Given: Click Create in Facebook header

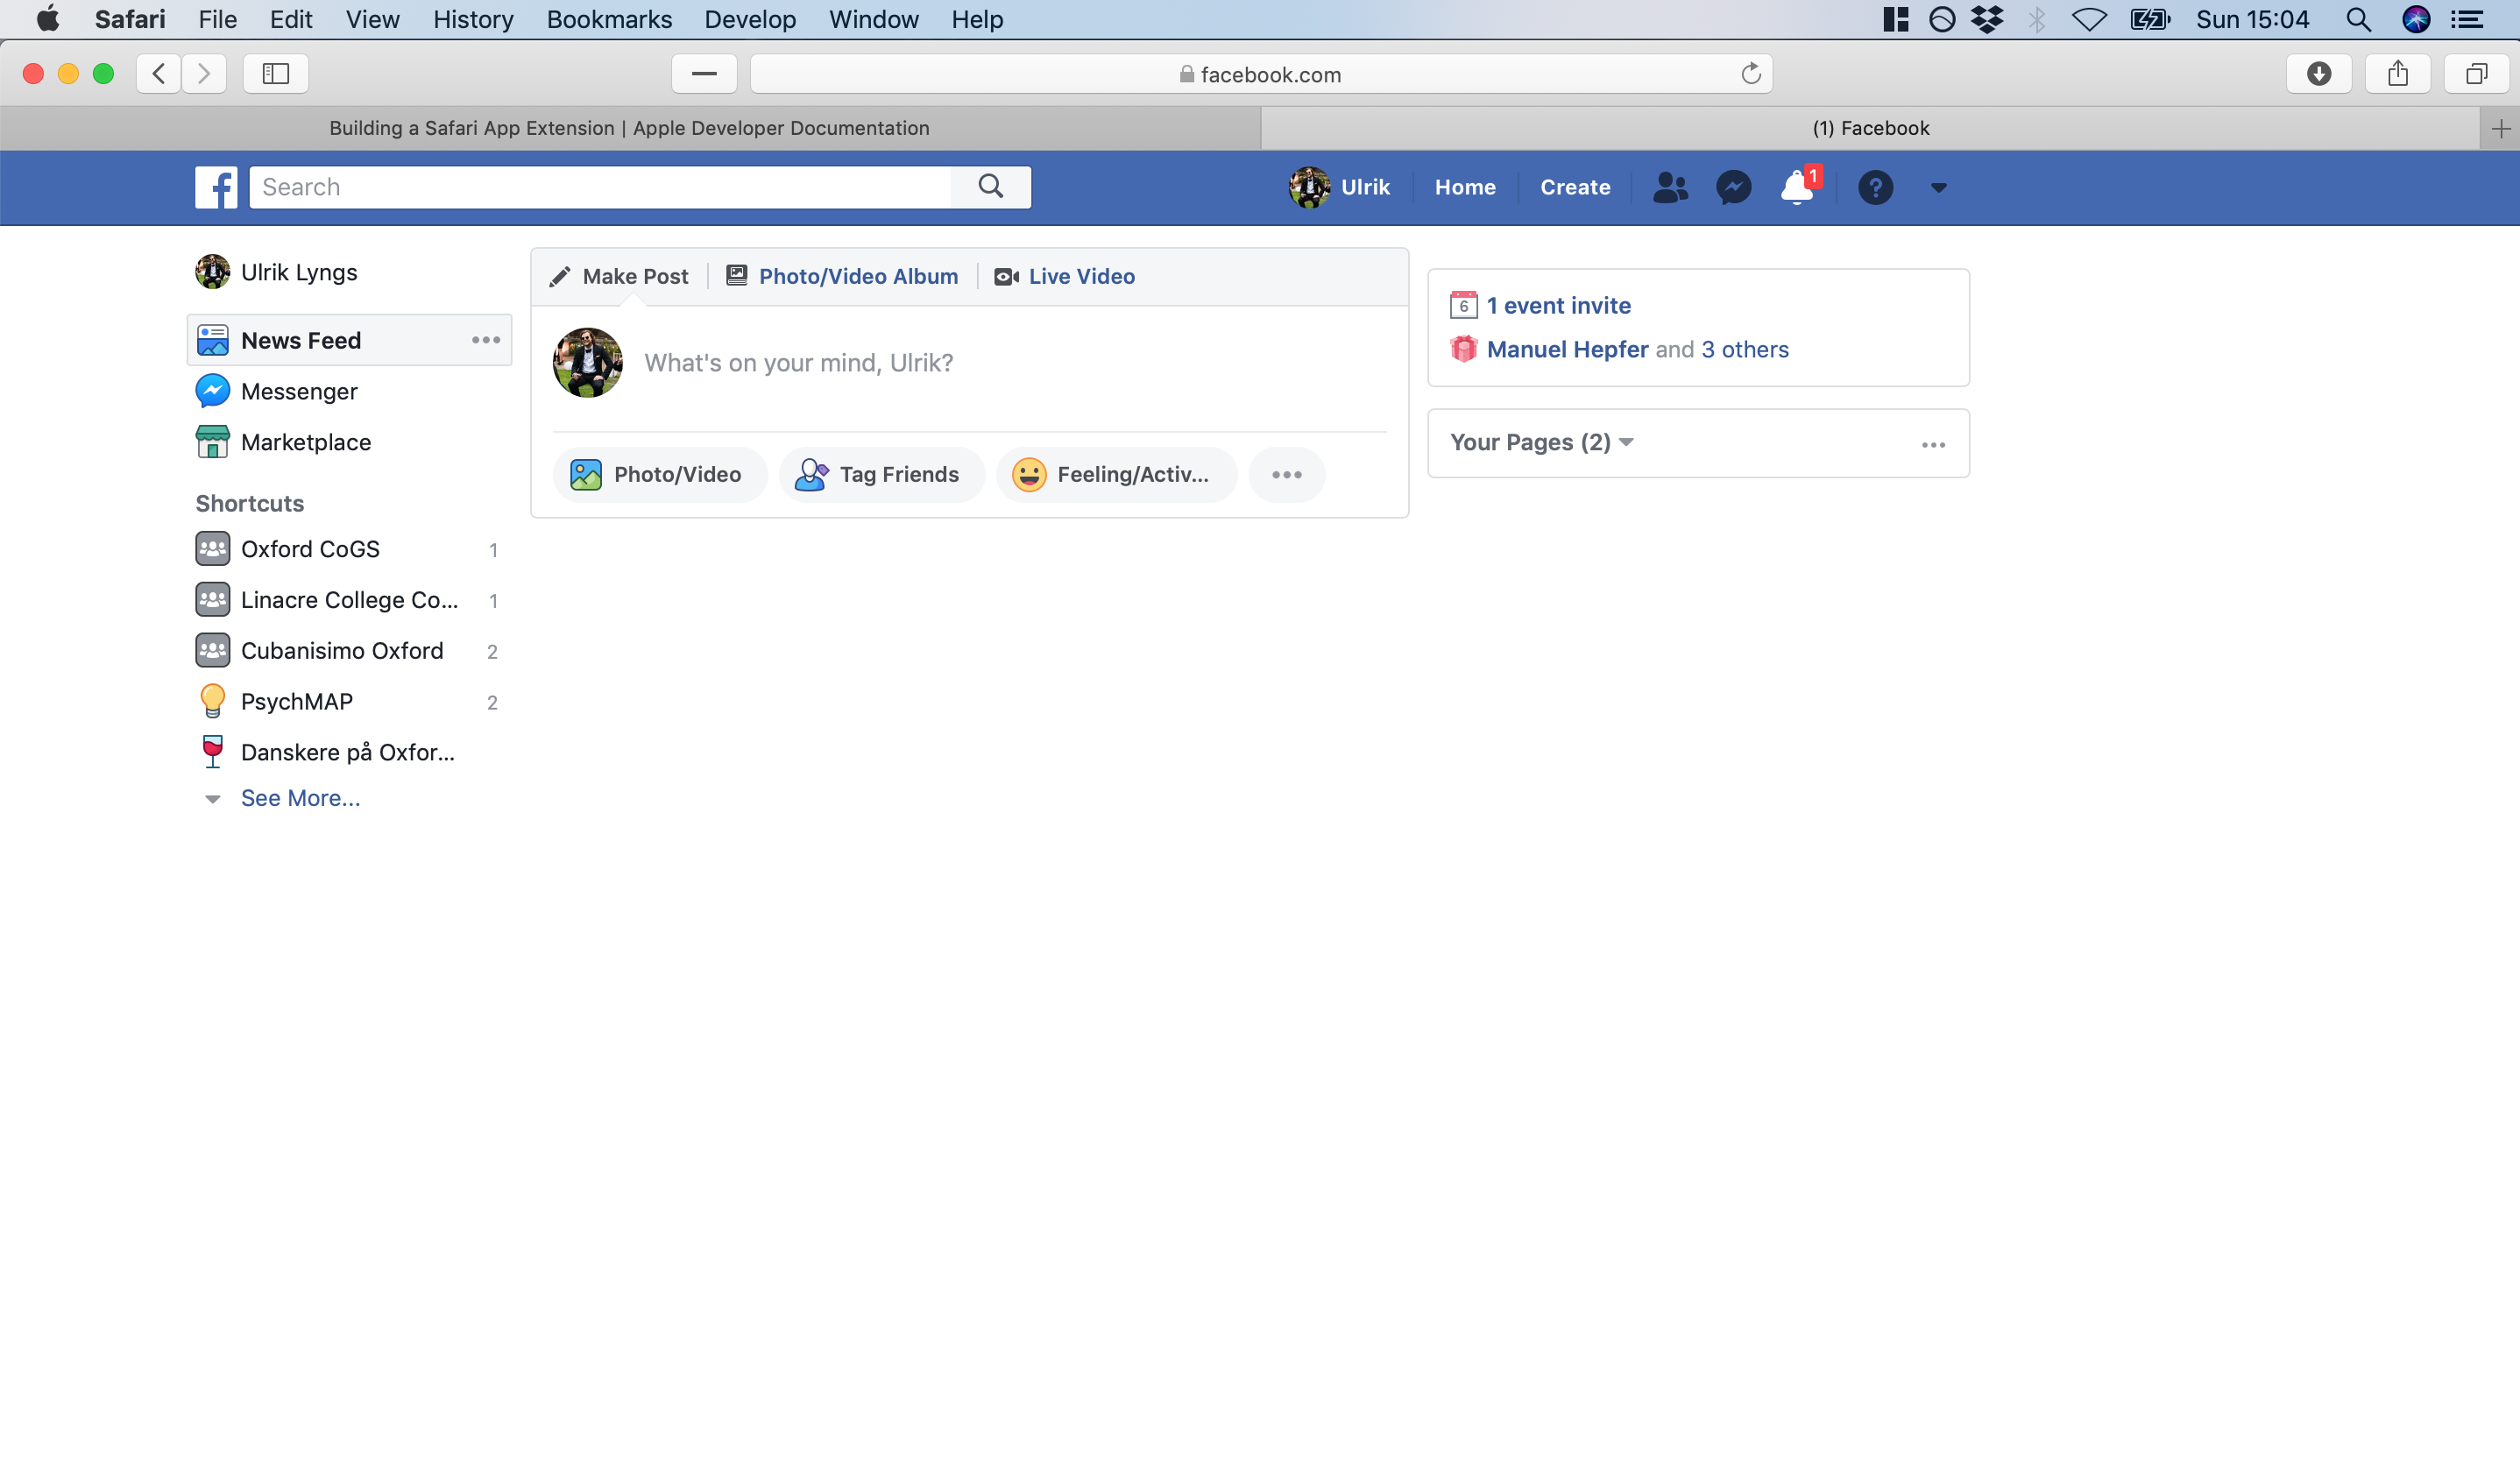Looking at the screenshot, I should point(1575,187).
